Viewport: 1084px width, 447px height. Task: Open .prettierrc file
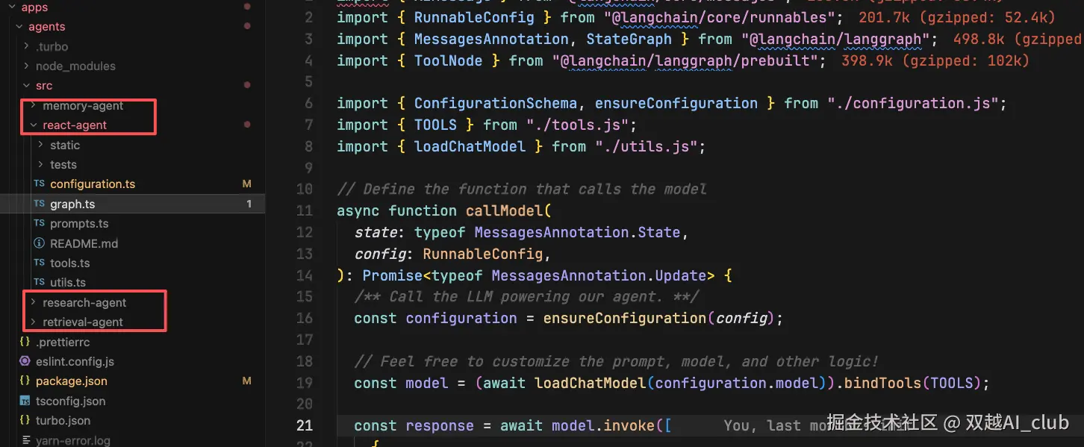tap(63, 342)
